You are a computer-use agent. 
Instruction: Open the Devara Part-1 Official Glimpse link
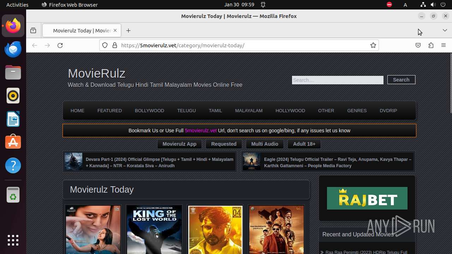pos(160,163)
